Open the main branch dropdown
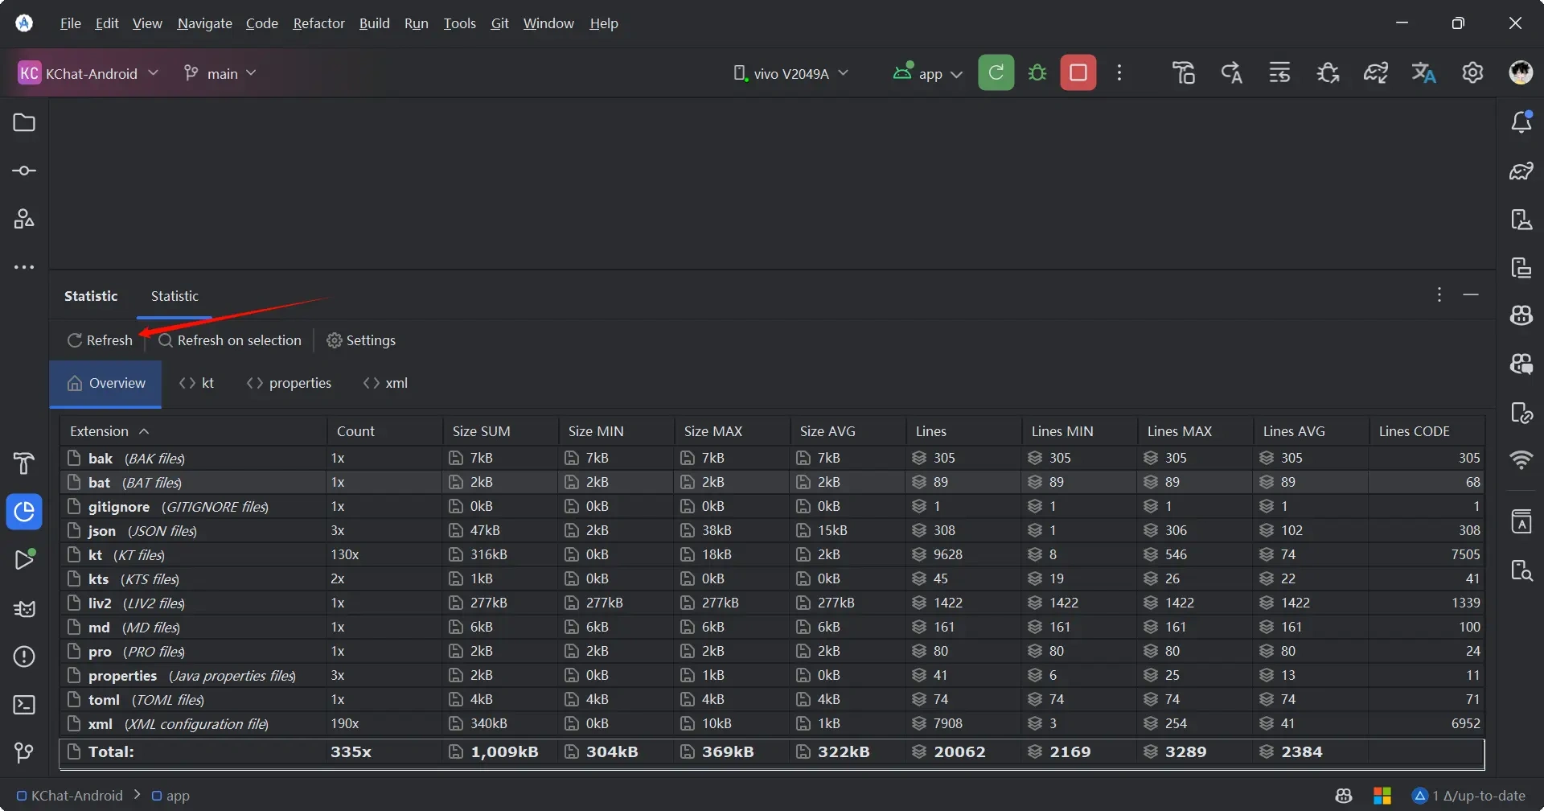 click(x=220, y=73)
